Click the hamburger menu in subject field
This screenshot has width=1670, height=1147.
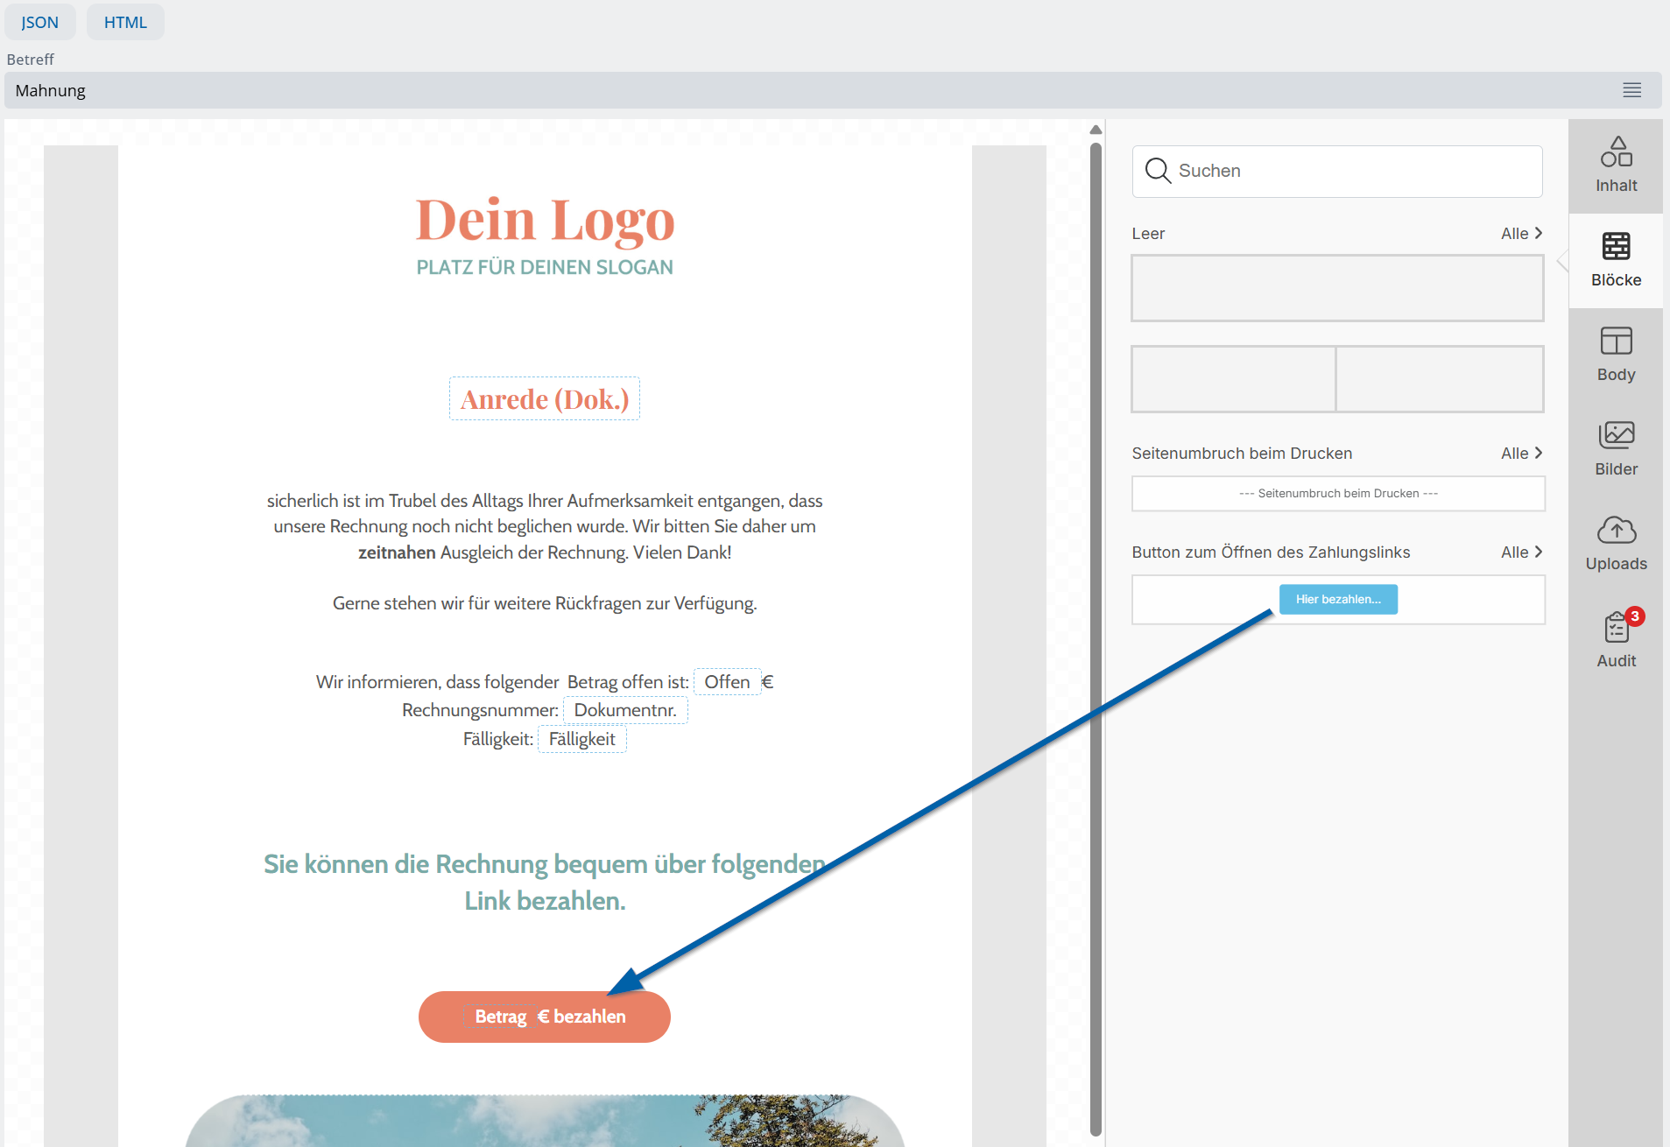(x=1631, y=90)
